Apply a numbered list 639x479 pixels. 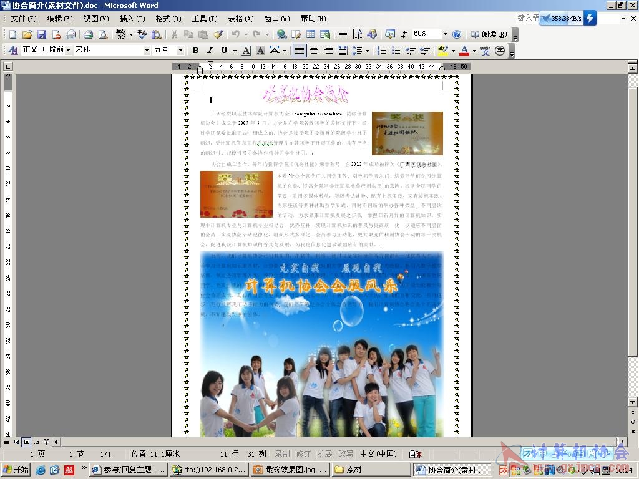382,50
